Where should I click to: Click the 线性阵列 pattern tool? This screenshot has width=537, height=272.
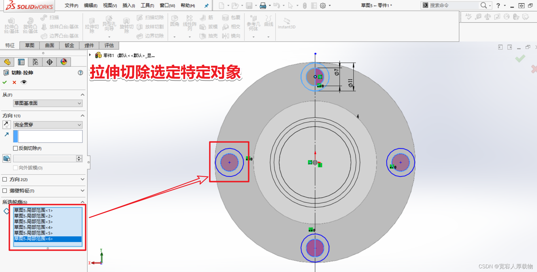coord(190,23)
